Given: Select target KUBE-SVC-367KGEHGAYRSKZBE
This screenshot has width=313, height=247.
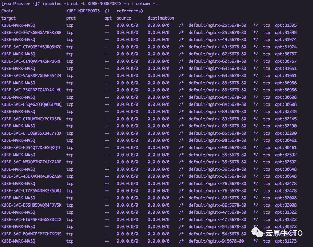Looking at the screenshot, I should 31,33.
